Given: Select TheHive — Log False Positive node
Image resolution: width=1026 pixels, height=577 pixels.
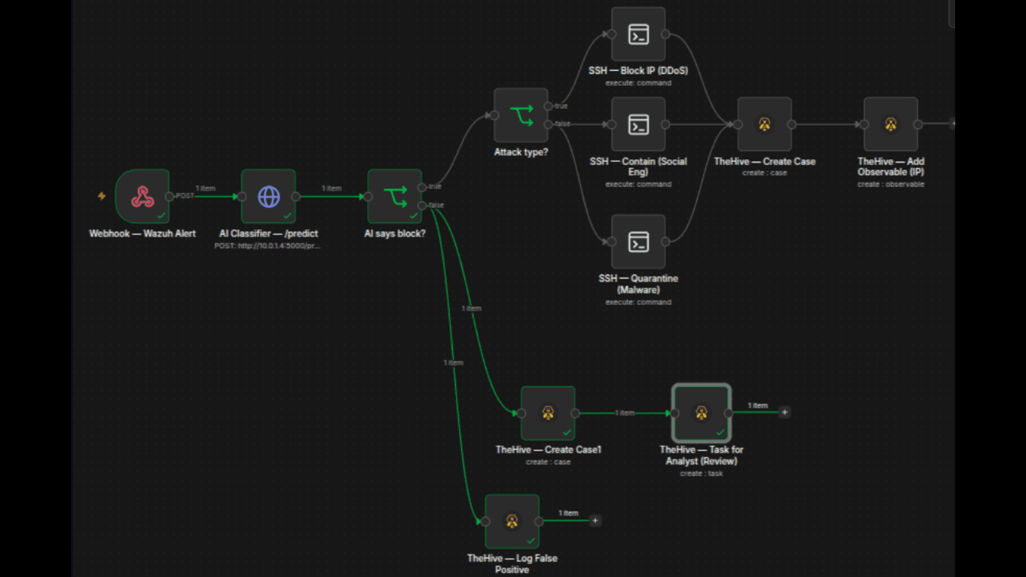Looking at the screenshot, I should click(512, 521).
